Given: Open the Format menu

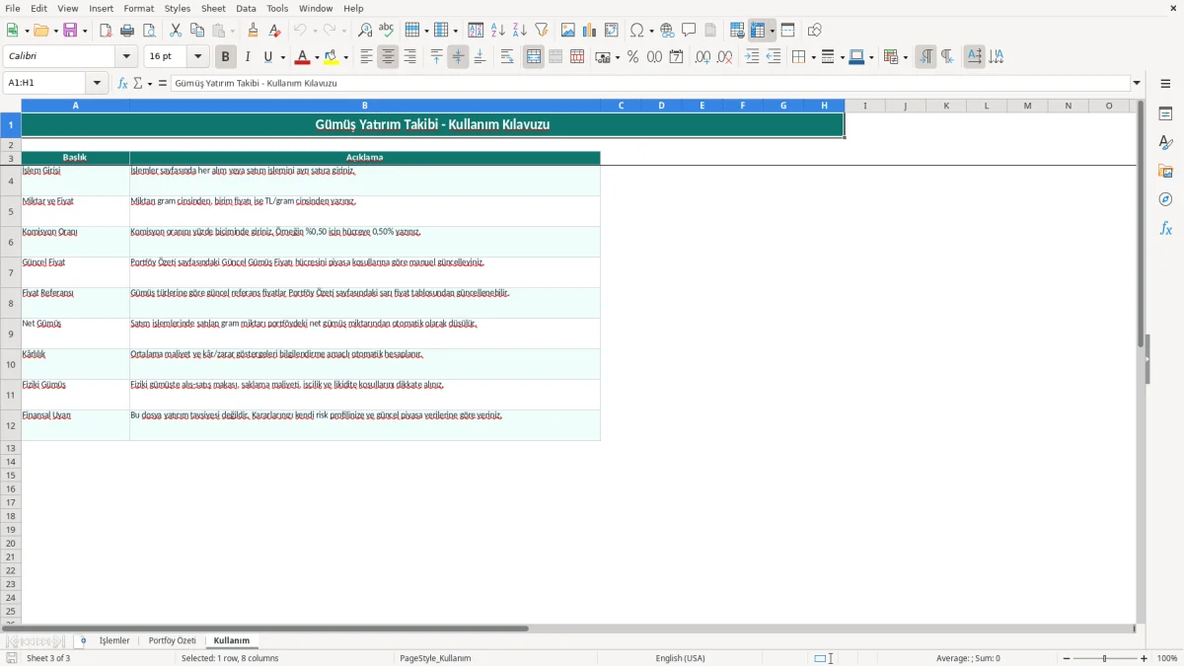Looking at the screenshot, I should coord(138,8).
